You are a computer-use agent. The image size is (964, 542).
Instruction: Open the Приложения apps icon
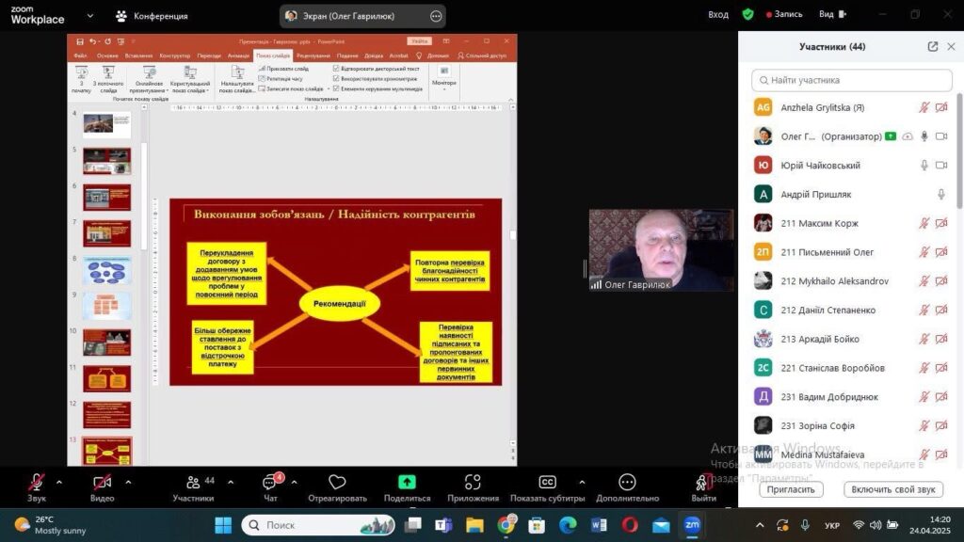[x=473, y=482]
